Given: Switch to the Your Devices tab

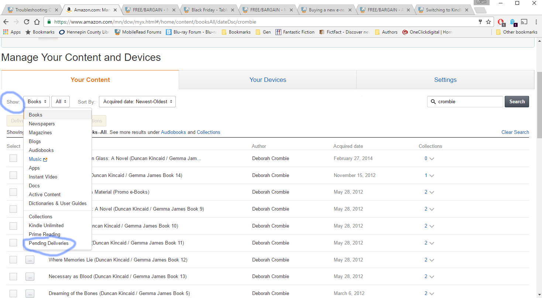Looking at the screenshot, I should 268,80.
